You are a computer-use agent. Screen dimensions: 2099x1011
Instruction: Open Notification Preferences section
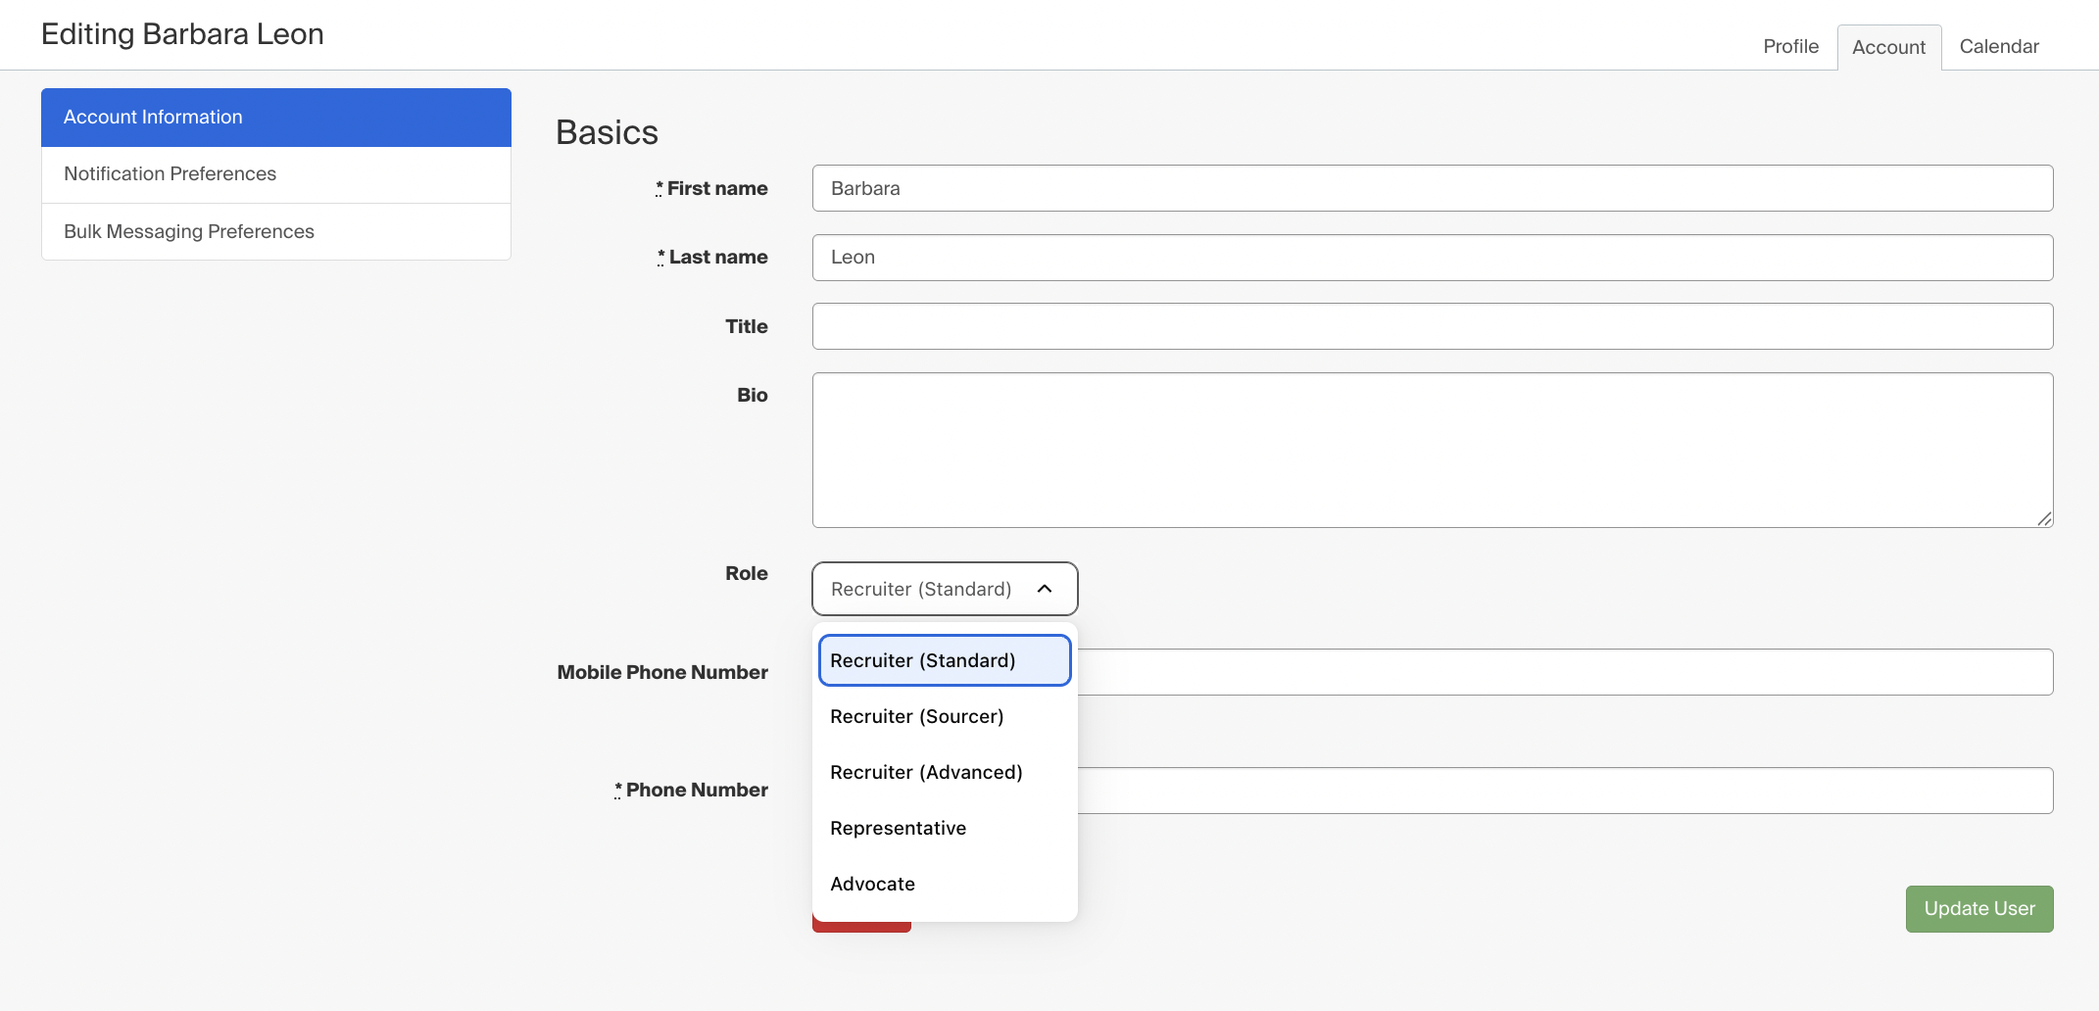276,174
